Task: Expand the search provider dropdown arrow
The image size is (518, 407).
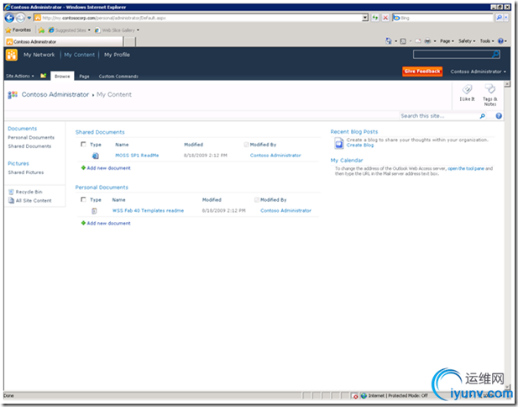Action: coord(506,18)
